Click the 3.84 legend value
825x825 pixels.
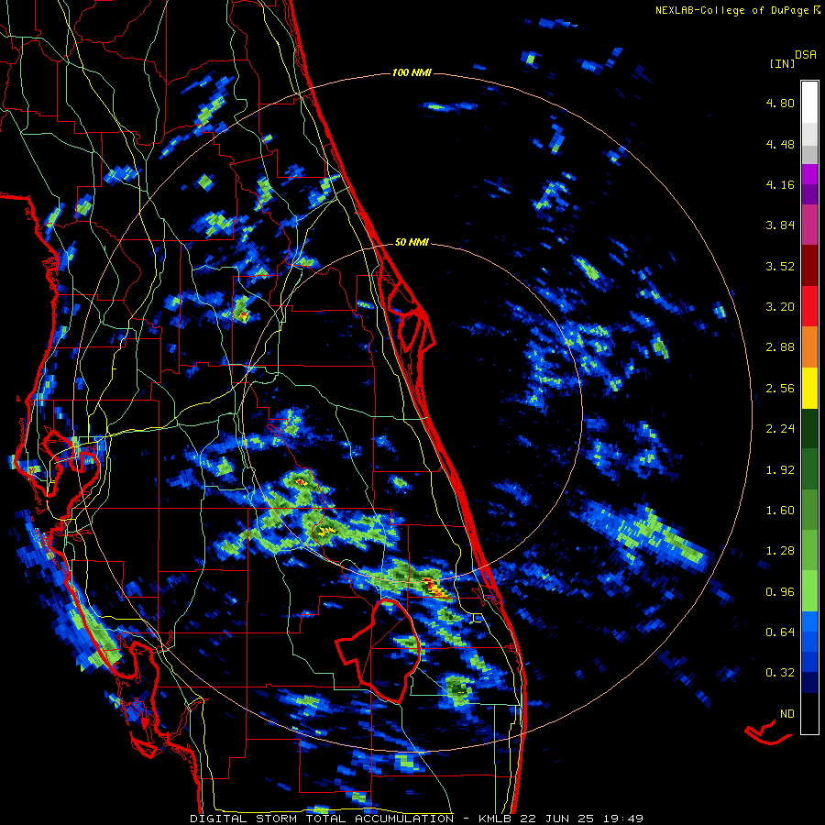(x=780, y=225)
